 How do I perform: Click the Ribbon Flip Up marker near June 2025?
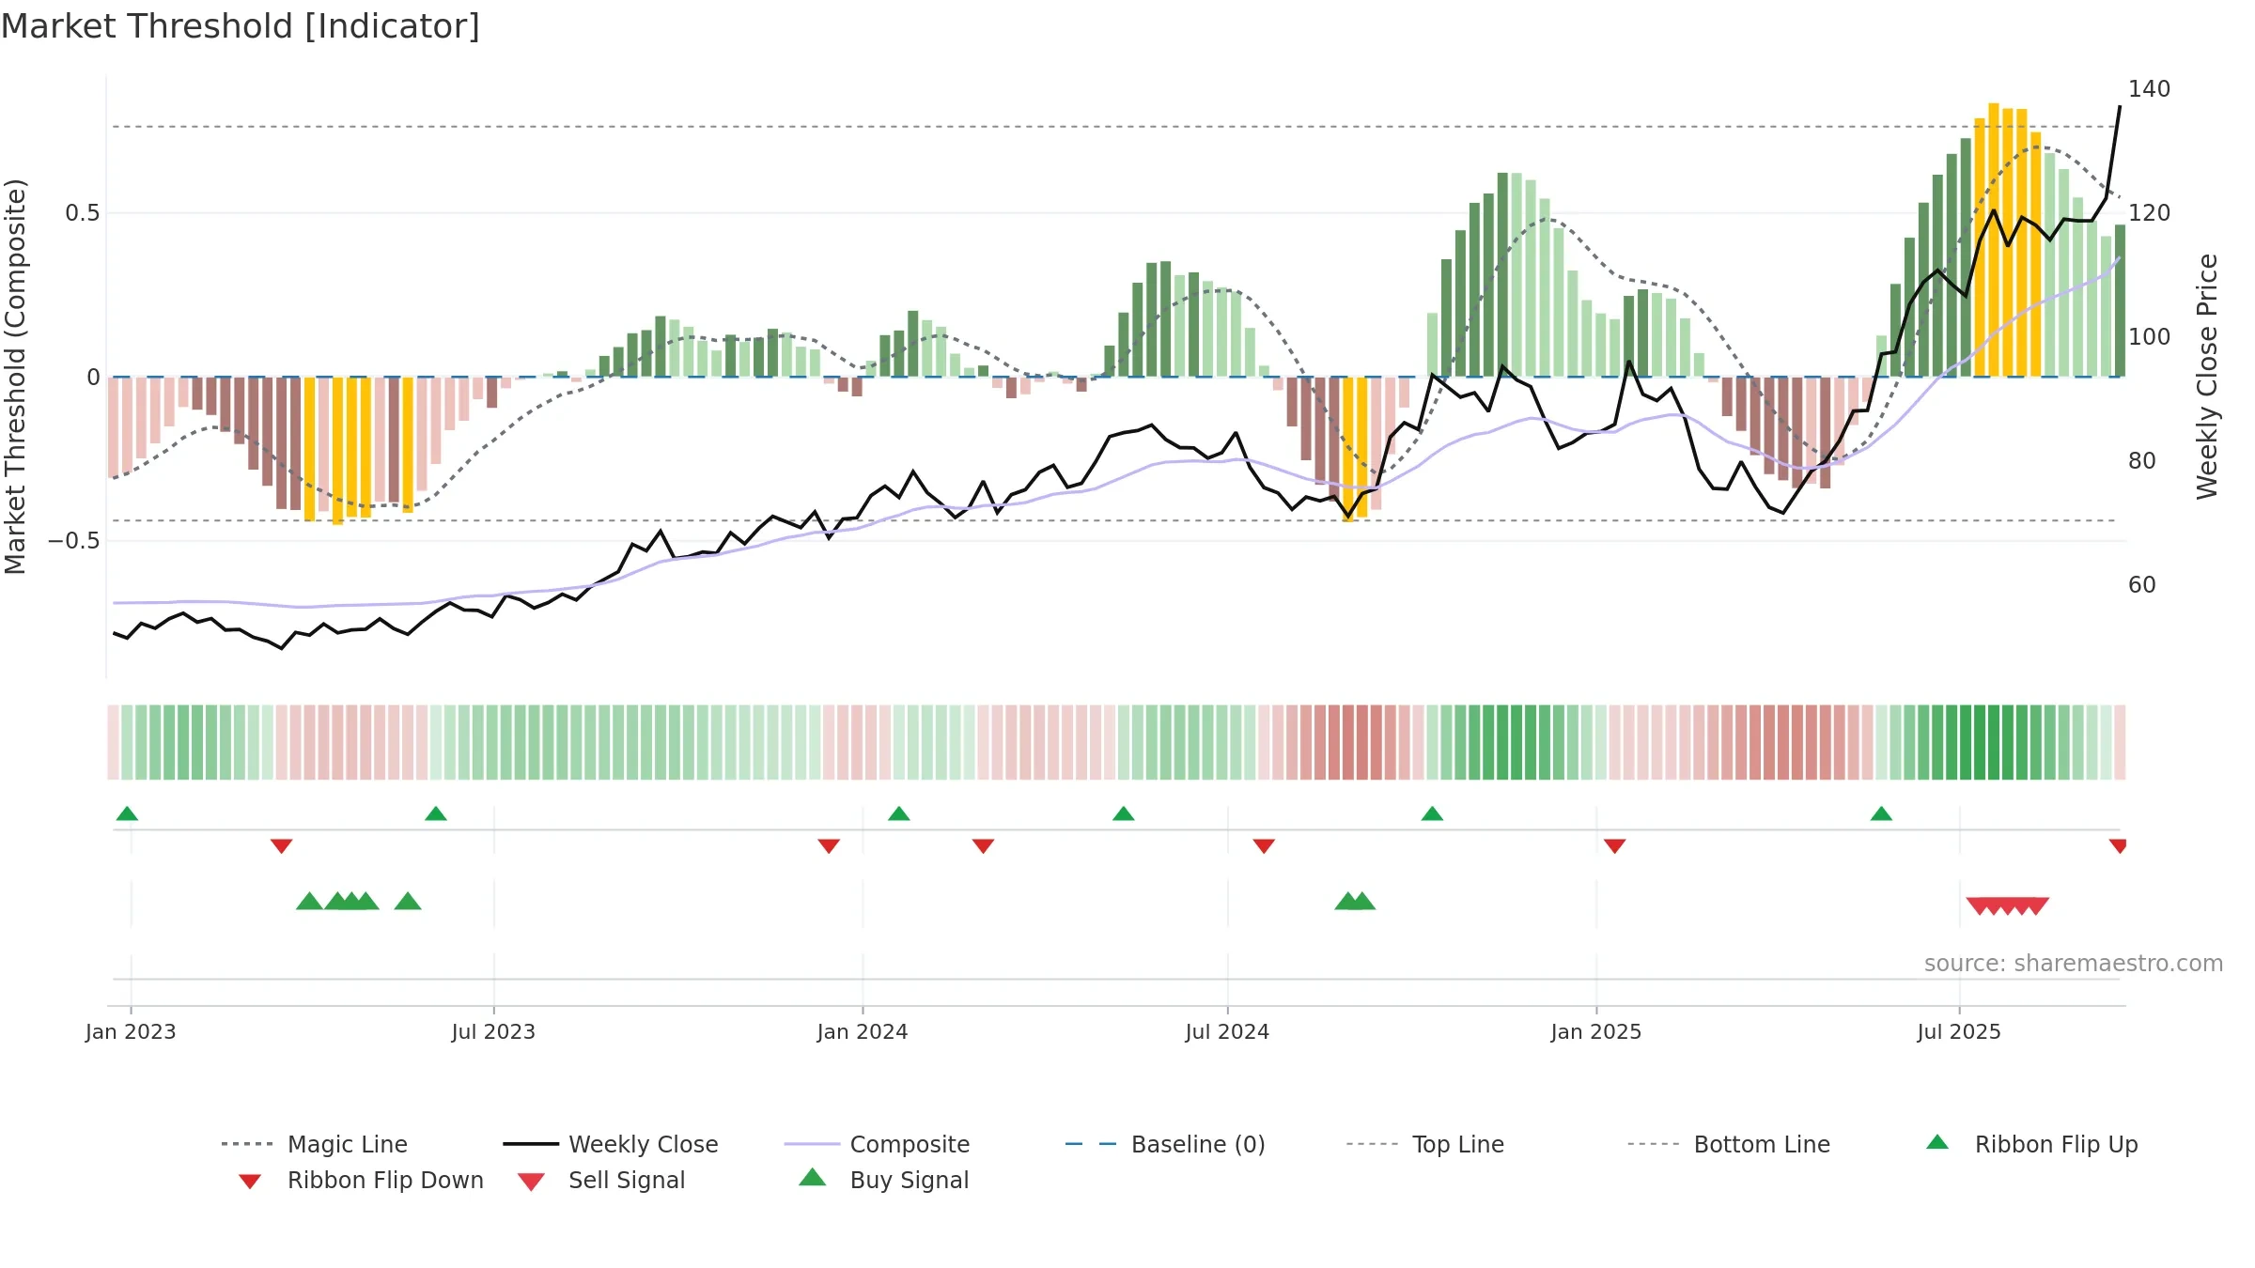click(1881, 813)
